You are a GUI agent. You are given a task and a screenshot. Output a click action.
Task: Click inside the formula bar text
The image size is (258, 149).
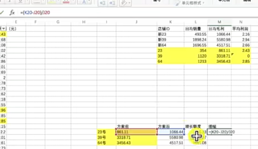pos(35,12)
